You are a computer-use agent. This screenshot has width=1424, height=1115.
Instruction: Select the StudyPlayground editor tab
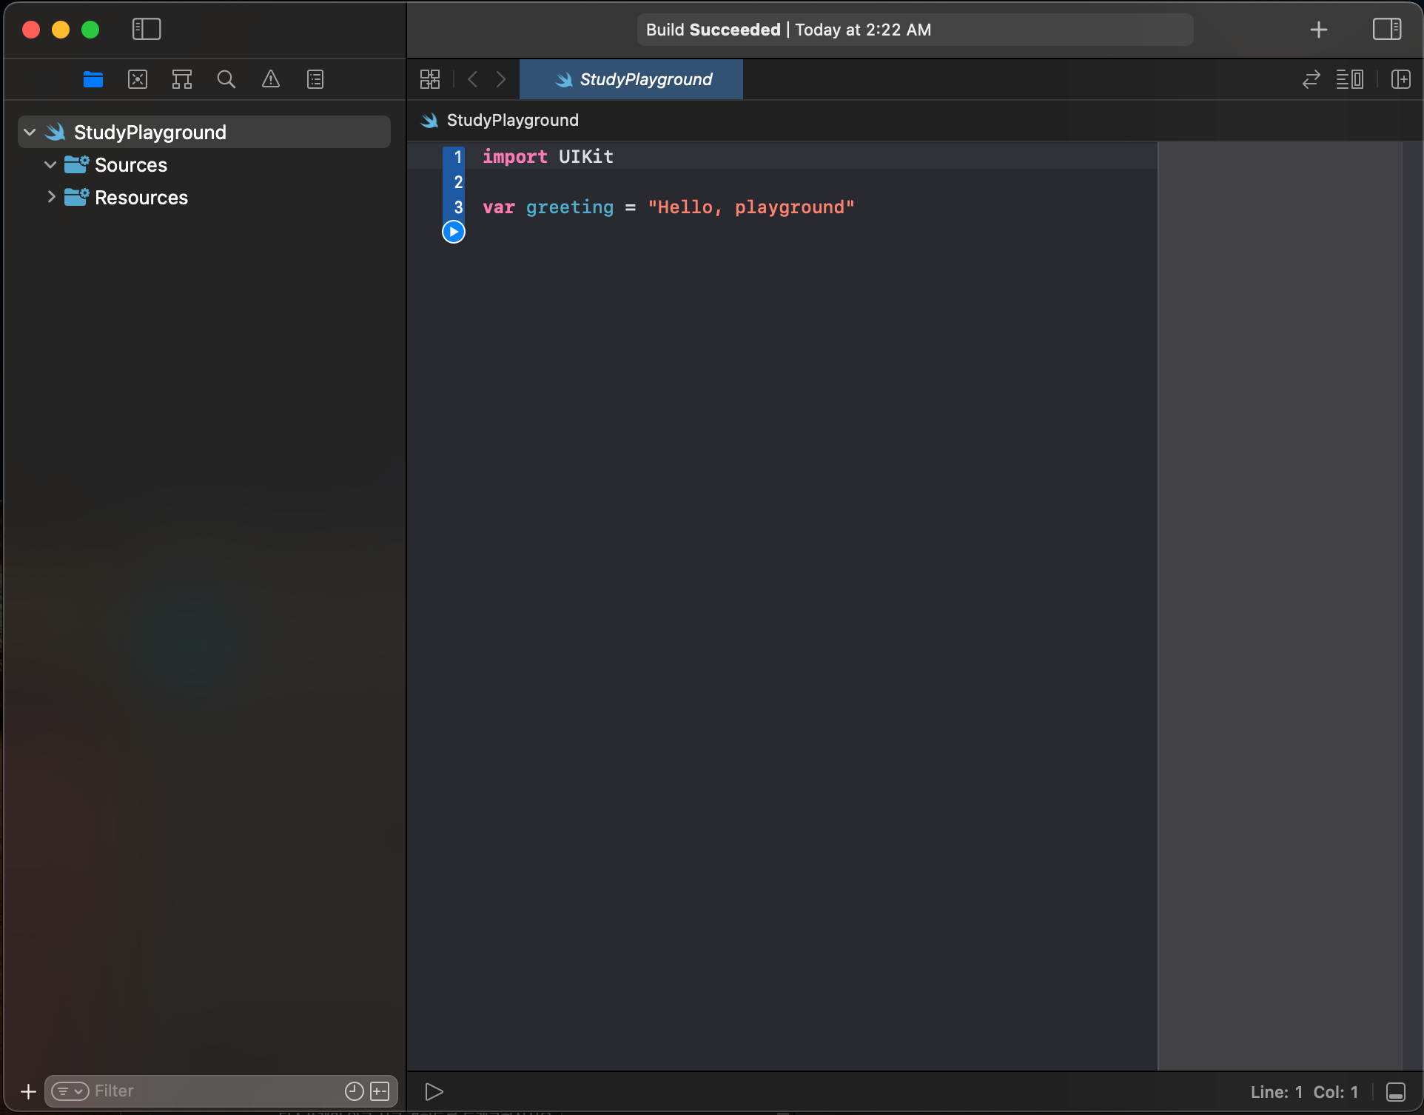pos(632,79)
